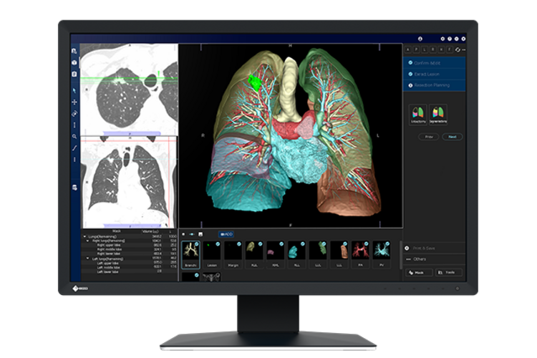Screen dimensions: 537x358
Task: Click the axial CT view slider bar
Action: pyautogui.click(x=127, y=133)
